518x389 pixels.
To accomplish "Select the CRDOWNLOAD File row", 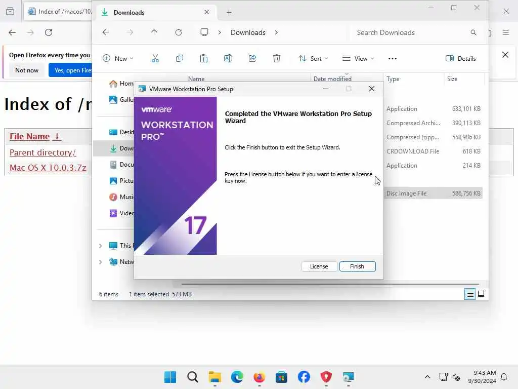I will (x=433, y=151).
